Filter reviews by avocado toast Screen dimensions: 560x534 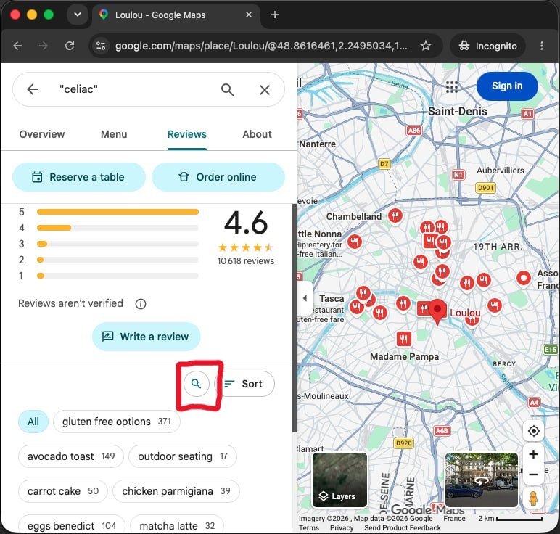pos(70,456)
